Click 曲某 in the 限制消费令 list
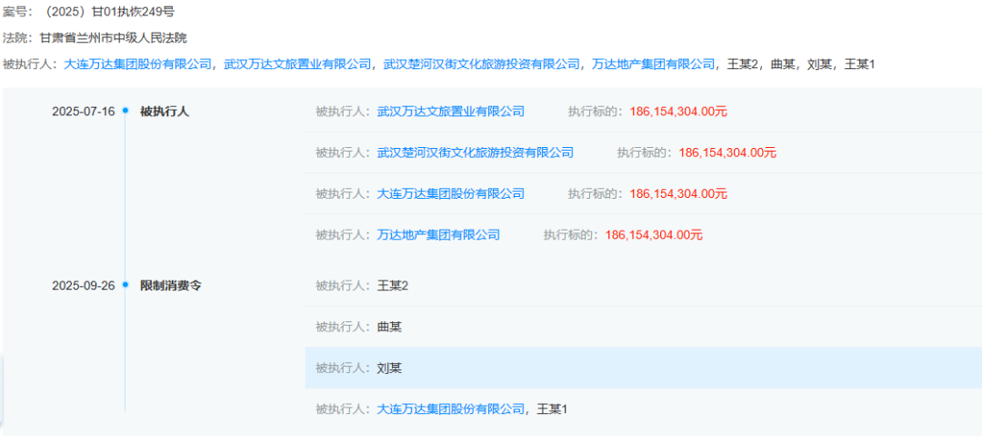 coord(389,327)
